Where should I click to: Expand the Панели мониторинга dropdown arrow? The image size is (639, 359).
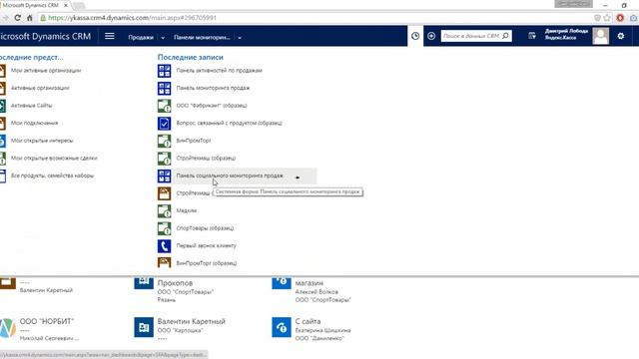(240, 38)
